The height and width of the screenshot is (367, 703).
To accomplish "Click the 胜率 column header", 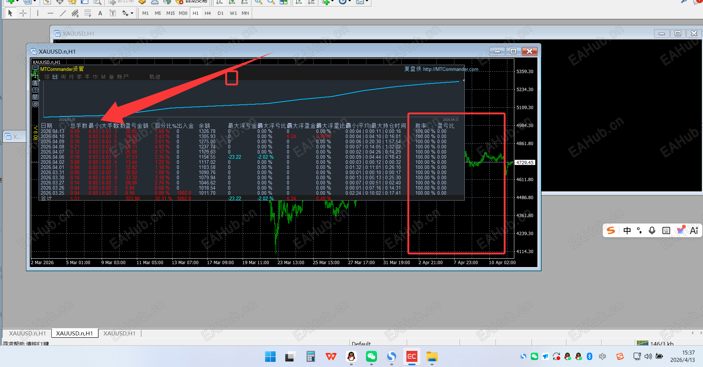I will pyautogui.click(x=421, y=126).
